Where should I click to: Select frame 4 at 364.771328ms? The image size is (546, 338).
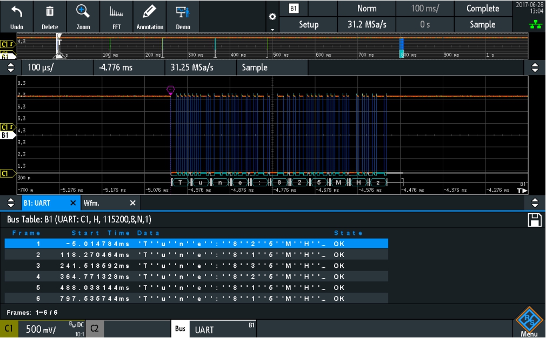click(x=196, y=277)
